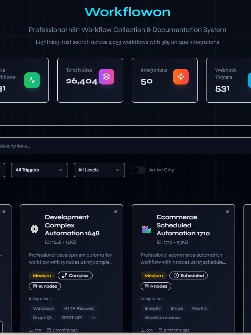Toggle the Active Only switch
251x335 pixels.
[138, 170]
